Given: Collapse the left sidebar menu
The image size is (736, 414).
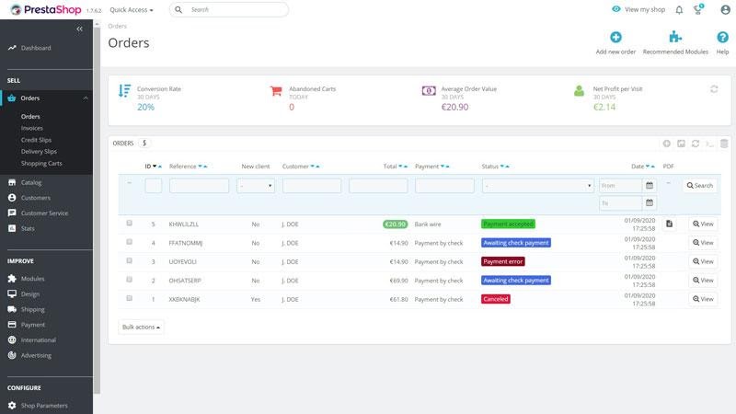Looking at the screenshot, I should (79, 29).
